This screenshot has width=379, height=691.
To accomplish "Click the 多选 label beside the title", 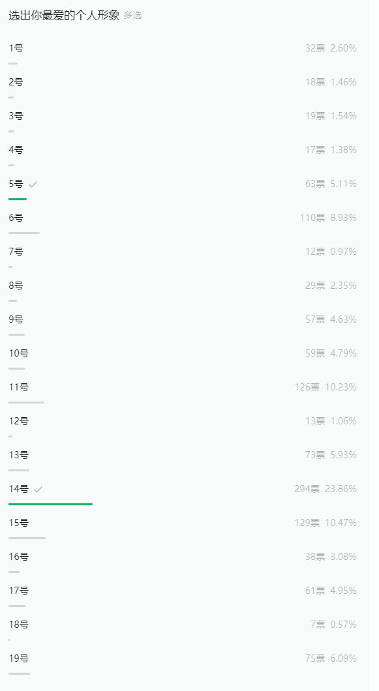I will pos(133,16).
